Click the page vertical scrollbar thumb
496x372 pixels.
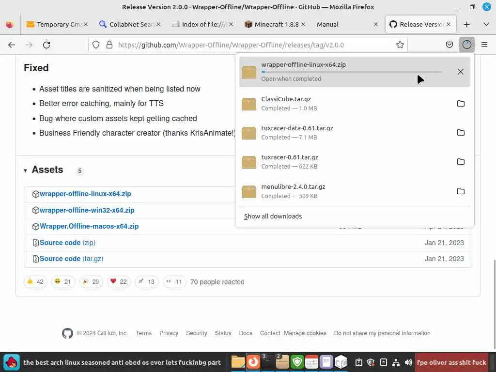pyautogui.click(x=494, y=304)
